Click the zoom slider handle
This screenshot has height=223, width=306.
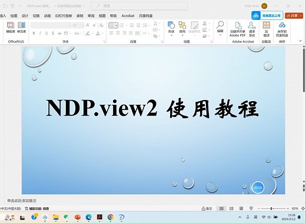[x=271, y=208]
